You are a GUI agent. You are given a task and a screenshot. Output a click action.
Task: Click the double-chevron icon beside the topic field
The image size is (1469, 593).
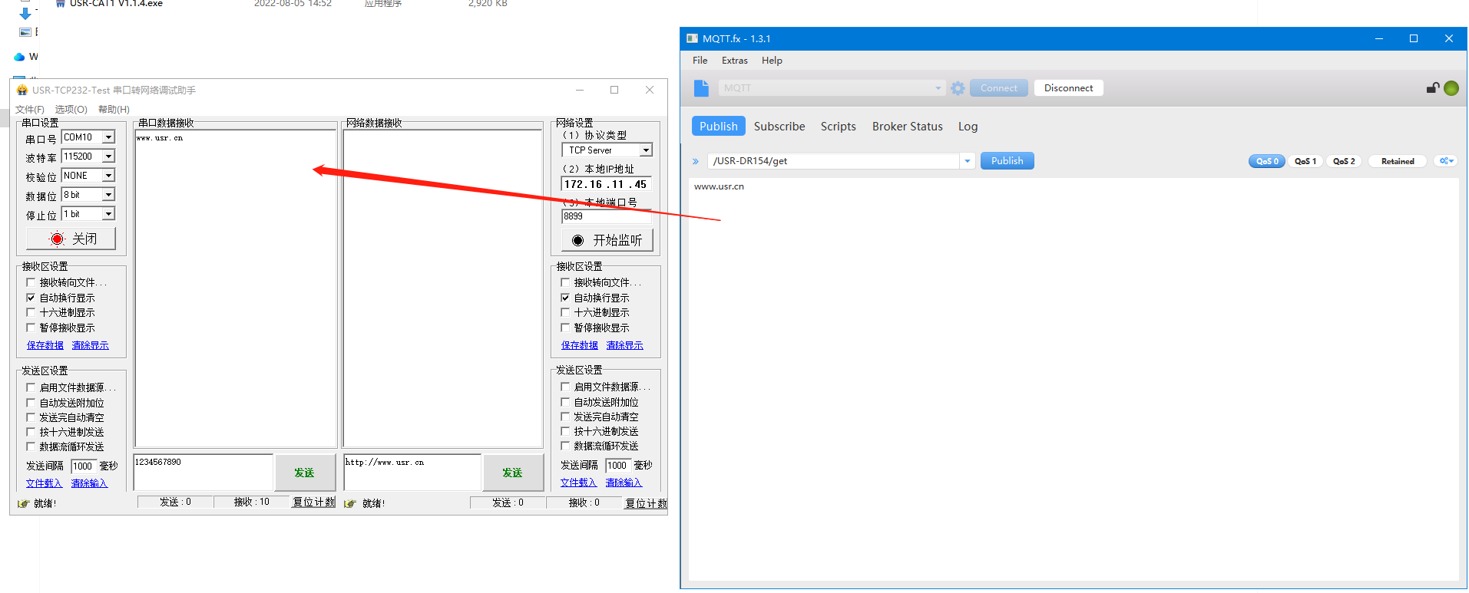point(696,161)
